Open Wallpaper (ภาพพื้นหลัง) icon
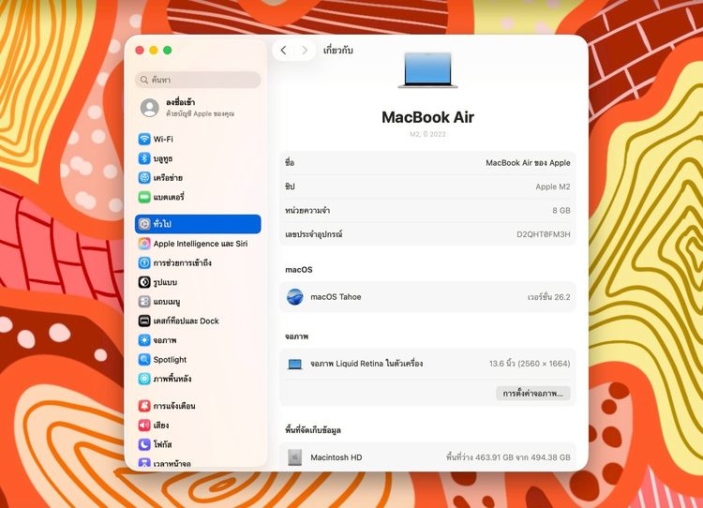 (144, 379)
